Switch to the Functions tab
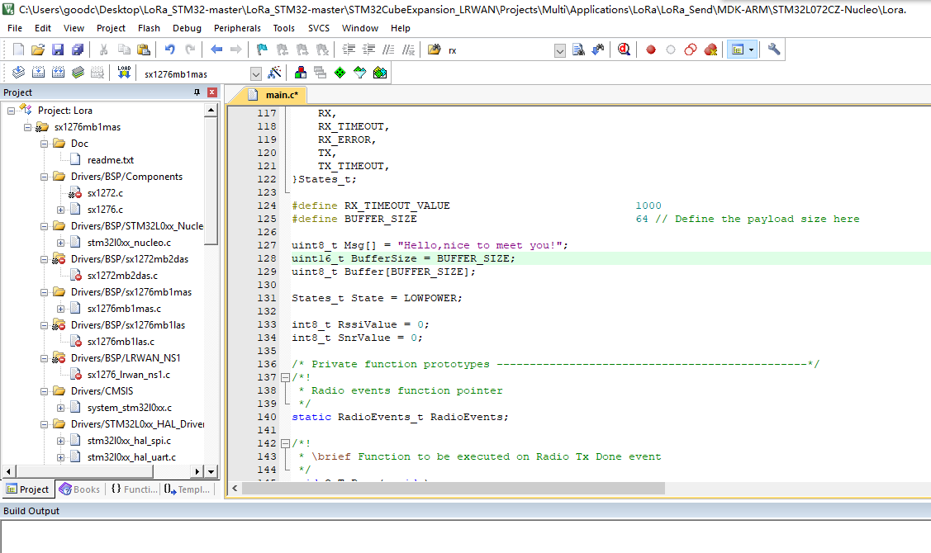The image size is (931, 553). pos(134,489)
